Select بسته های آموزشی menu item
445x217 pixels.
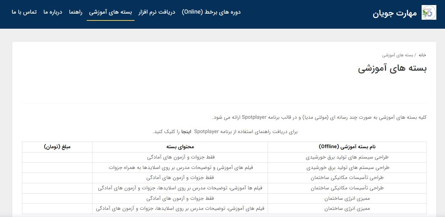pyautogui.click(x=110, y=12)
